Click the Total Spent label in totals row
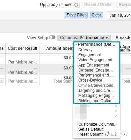The height and width of the screenshot is (140, 131). [x=63, y=81]
